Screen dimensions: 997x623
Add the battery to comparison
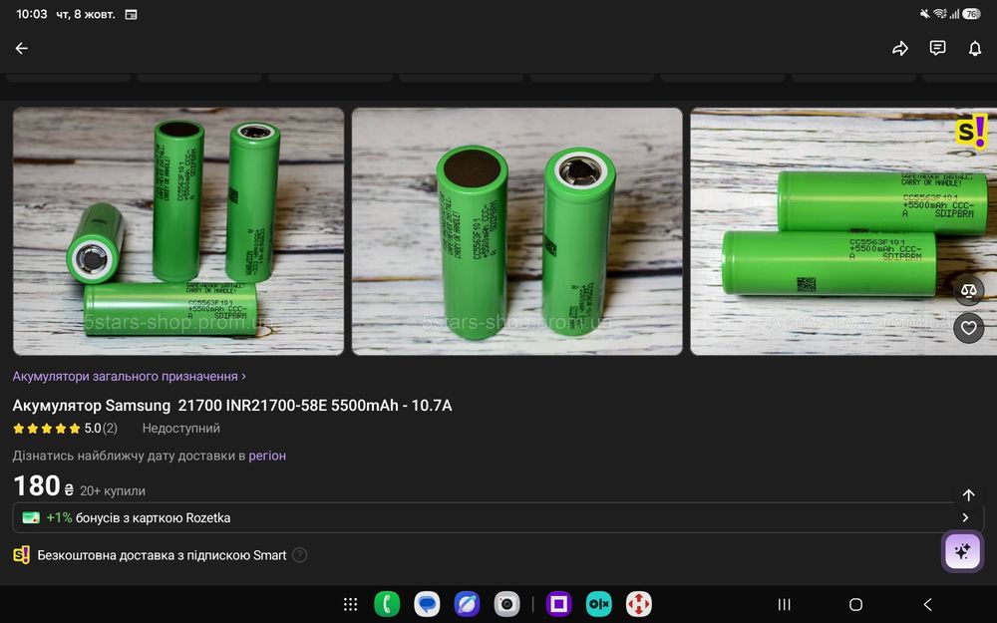(968, 290)
